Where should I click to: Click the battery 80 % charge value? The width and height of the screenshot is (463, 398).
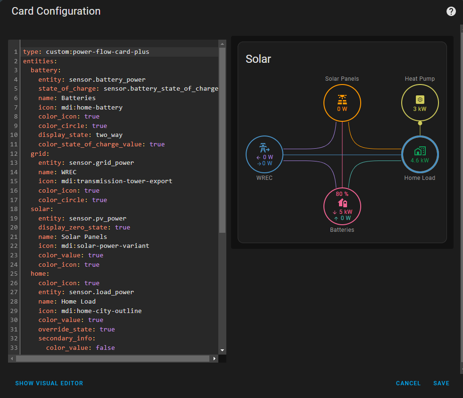(342, 194)
